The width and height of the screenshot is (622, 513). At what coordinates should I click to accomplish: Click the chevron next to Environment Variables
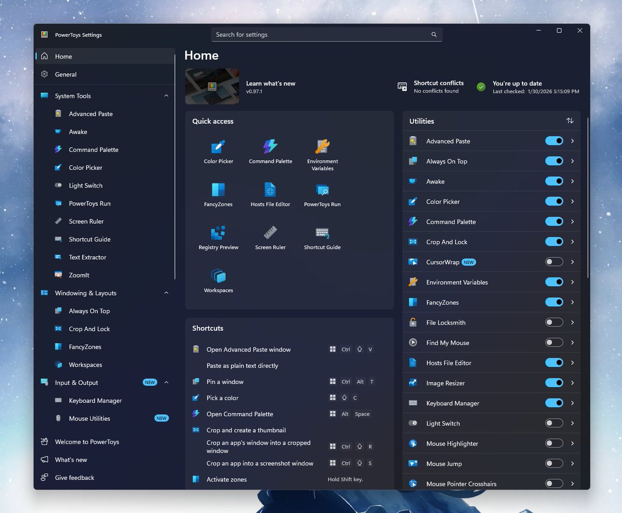tap(572, 282)
